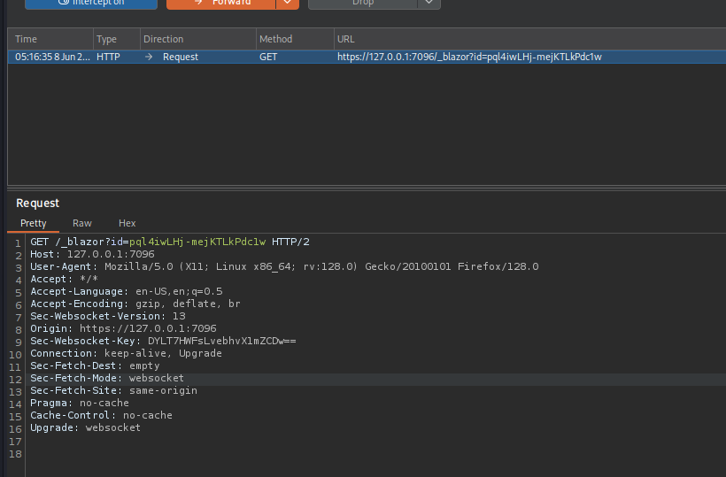Switch to the Hex tab
Viewport: 726px width, 477px height.
pyautogui.click(x=127, y=224)
